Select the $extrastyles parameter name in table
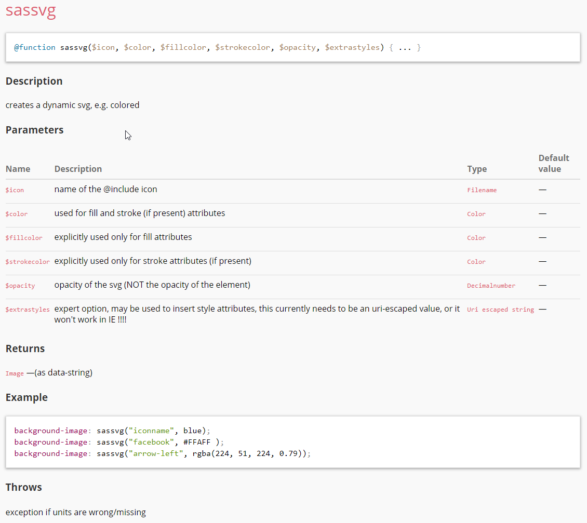The width and height of the screenshot is (587, 523). (28, 310)
